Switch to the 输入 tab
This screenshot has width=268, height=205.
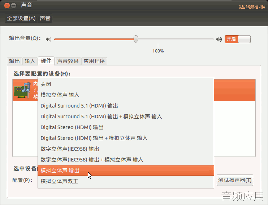[30, 61]
